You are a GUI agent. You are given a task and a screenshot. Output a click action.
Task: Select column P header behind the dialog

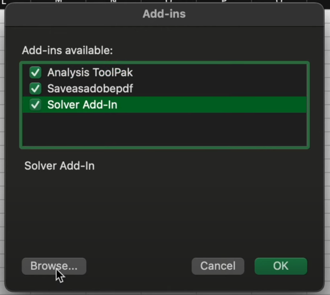[224, 2]
